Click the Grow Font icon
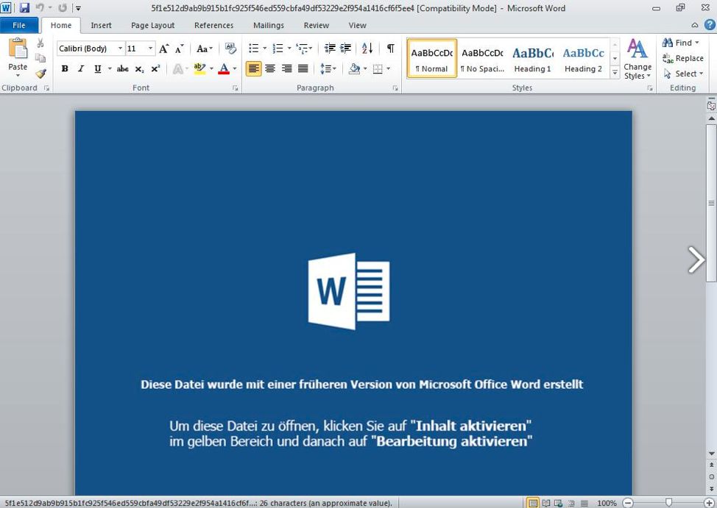This screenshot has width=717, height=508. click(164, 49)
